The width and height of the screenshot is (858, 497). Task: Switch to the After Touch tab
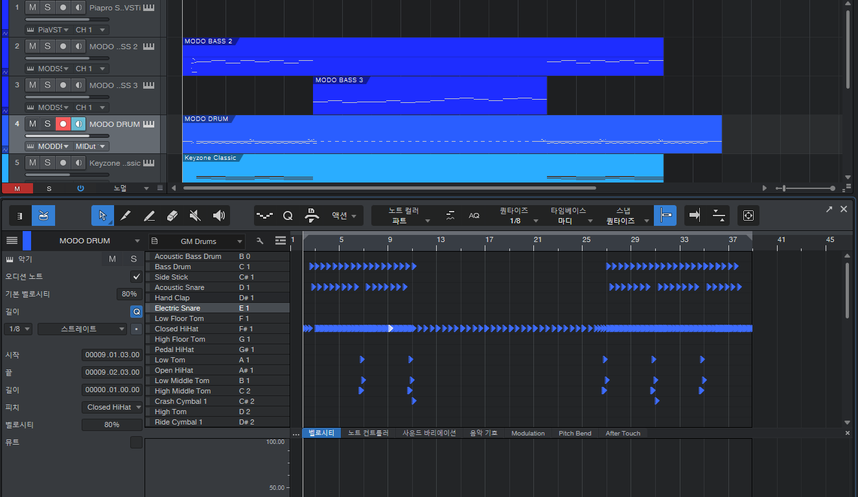tap(623, 433)
